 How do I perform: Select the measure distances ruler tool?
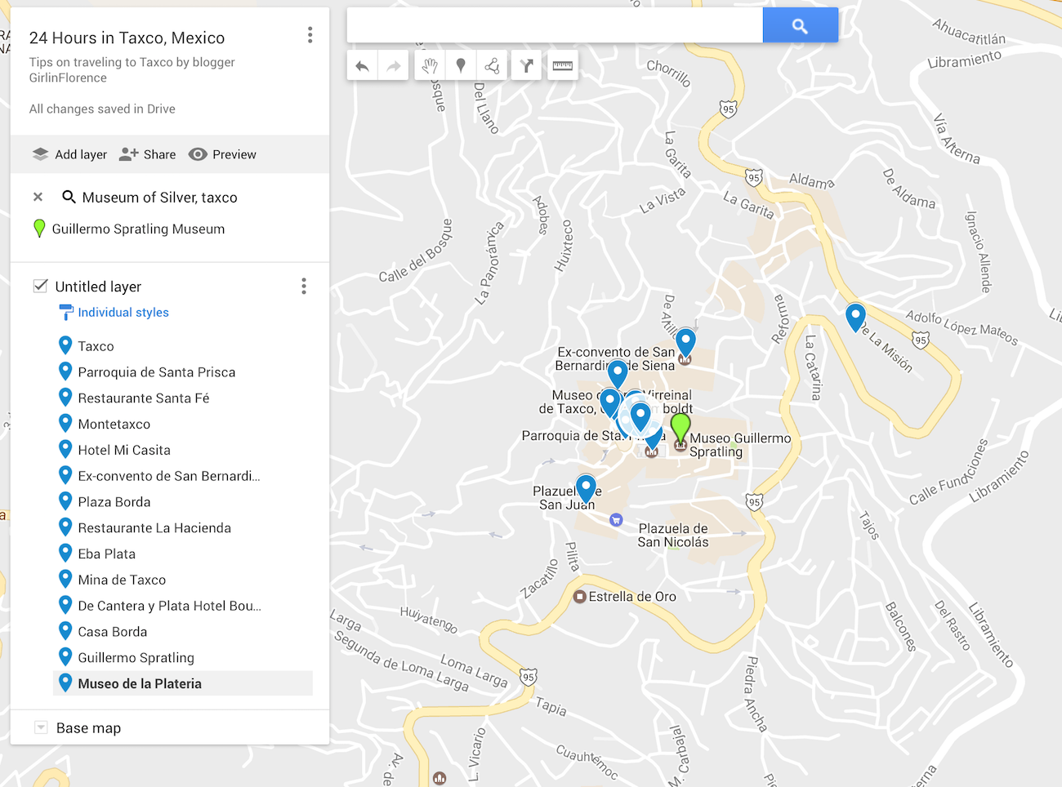tap(562, 66)
